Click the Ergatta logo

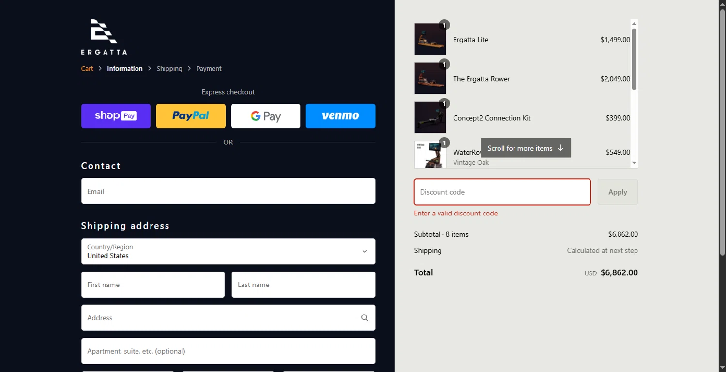[x=104, y=37]
